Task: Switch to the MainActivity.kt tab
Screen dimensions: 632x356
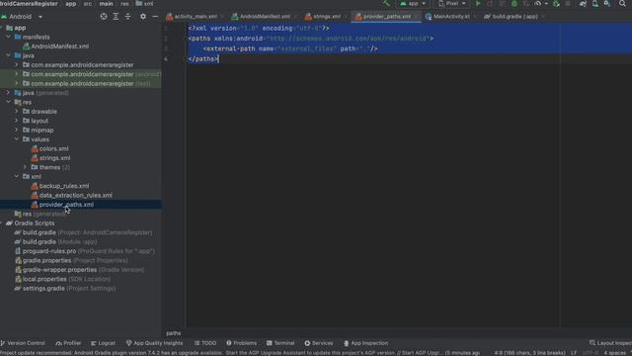Action: tap(451, 17)
